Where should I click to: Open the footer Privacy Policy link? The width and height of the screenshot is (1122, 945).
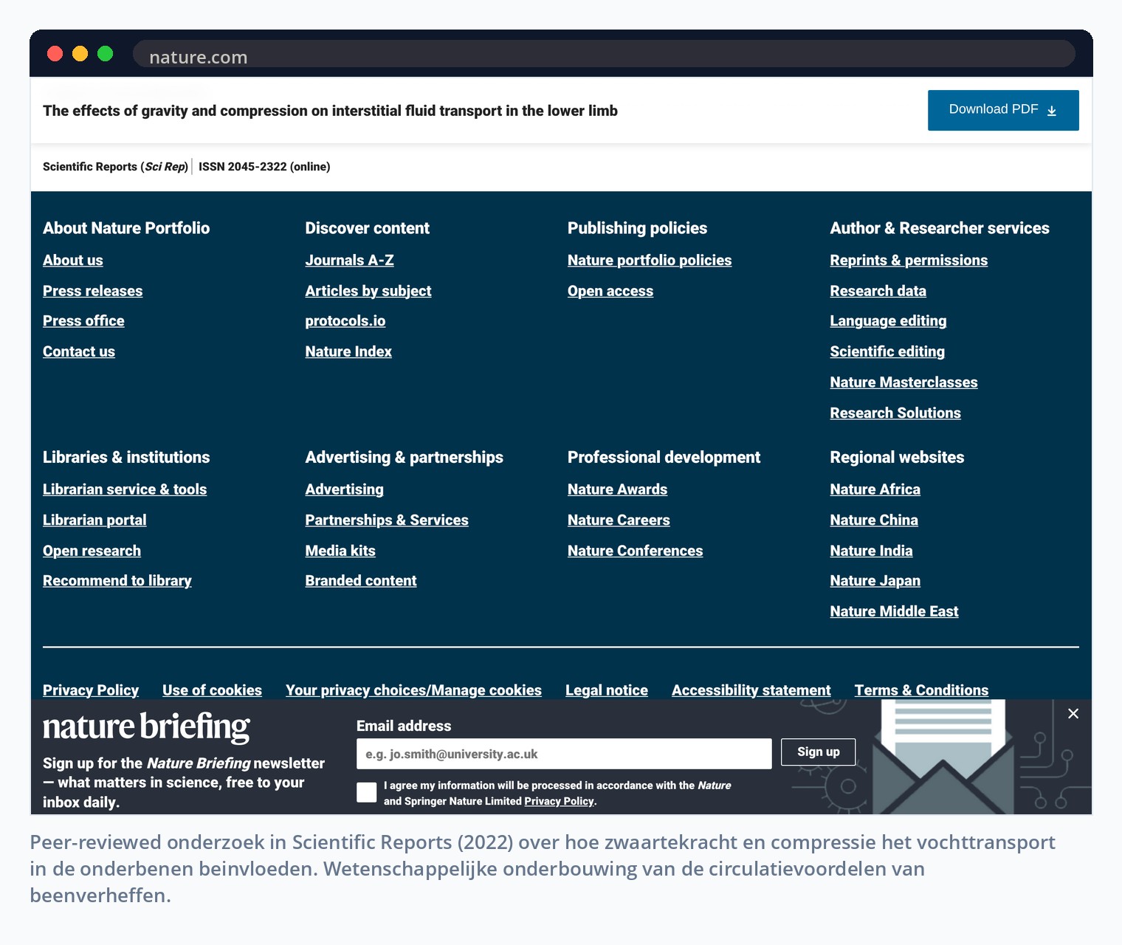pyautogui.click(x=91, y=690)
